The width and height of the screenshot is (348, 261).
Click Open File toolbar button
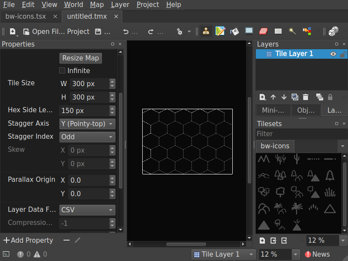44,32
